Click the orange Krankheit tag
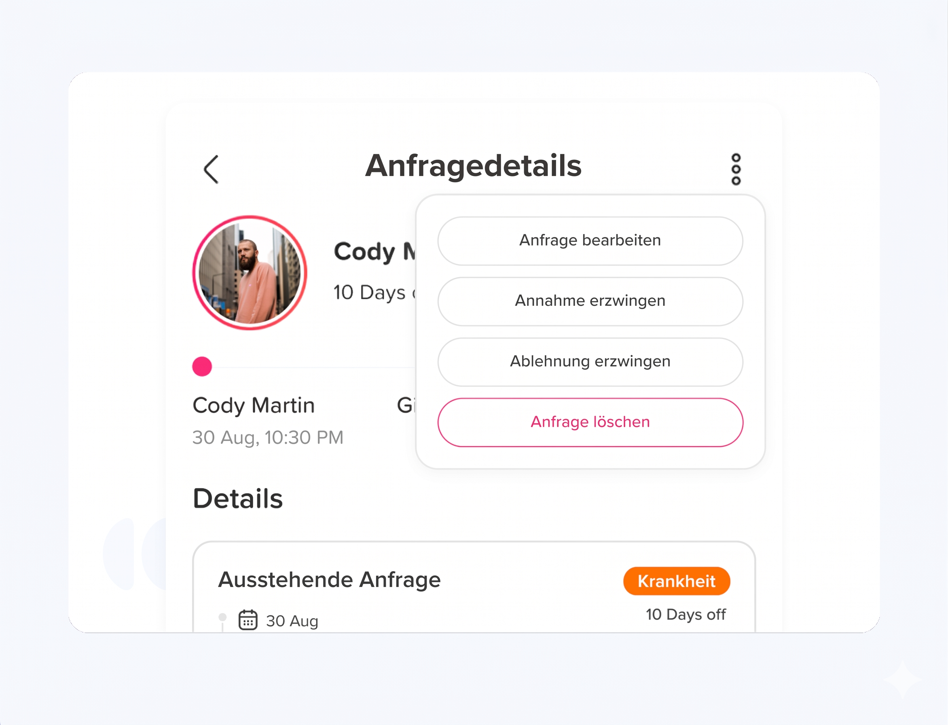The width and height of the screenshot is (948, 725). 676,581
